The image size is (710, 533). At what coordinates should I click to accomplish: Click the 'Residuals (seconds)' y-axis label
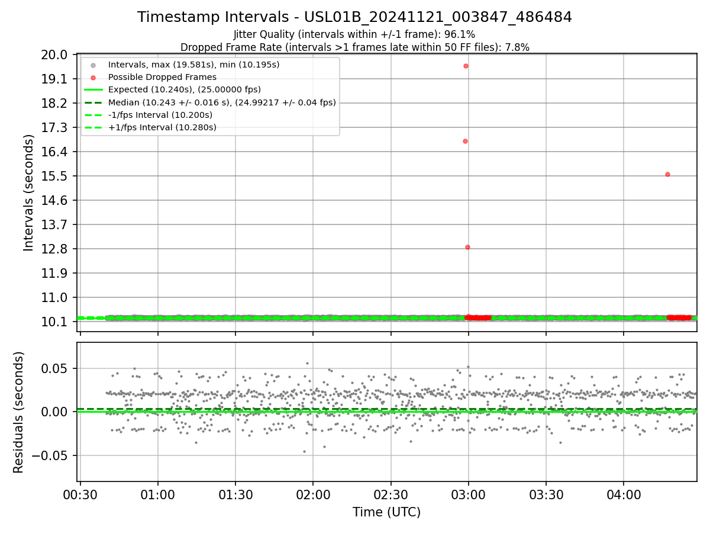point(19,412)
